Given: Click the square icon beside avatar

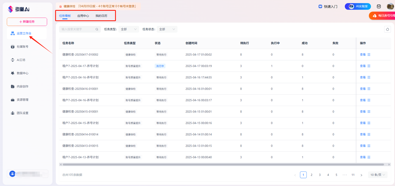Looking at the screenshot, I should coord(379,6).
